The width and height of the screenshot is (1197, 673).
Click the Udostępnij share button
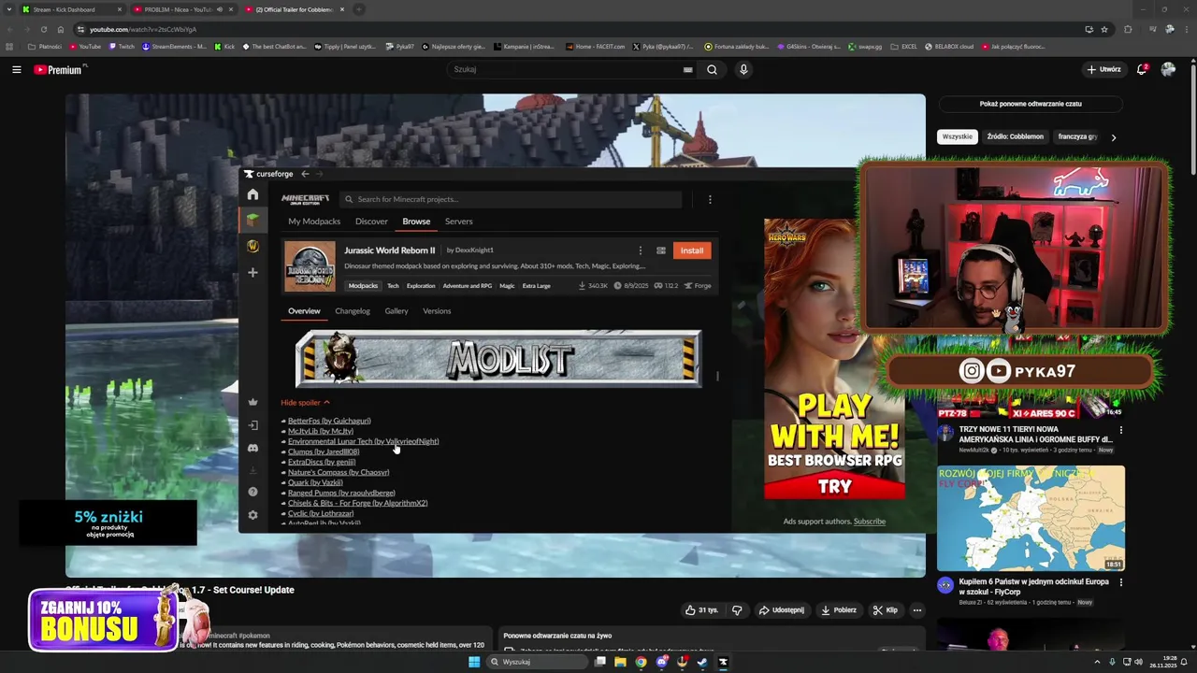781,610
